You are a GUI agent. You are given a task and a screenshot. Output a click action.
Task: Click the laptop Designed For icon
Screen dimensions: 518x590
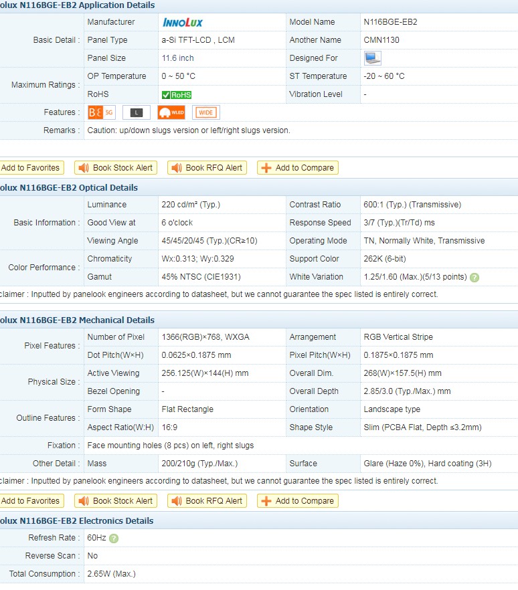373,58
